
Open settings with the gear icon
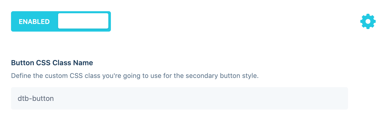click(368, 21)
